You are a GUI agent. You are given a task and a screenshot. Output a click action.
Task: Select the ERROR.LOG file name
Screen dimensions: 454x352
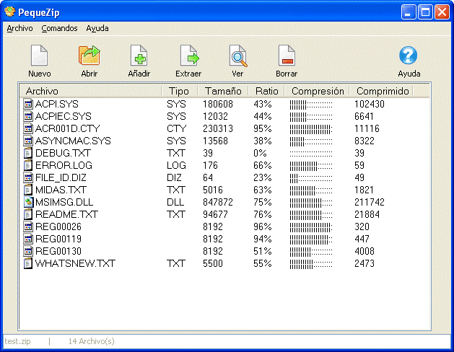tap(64, 165)
